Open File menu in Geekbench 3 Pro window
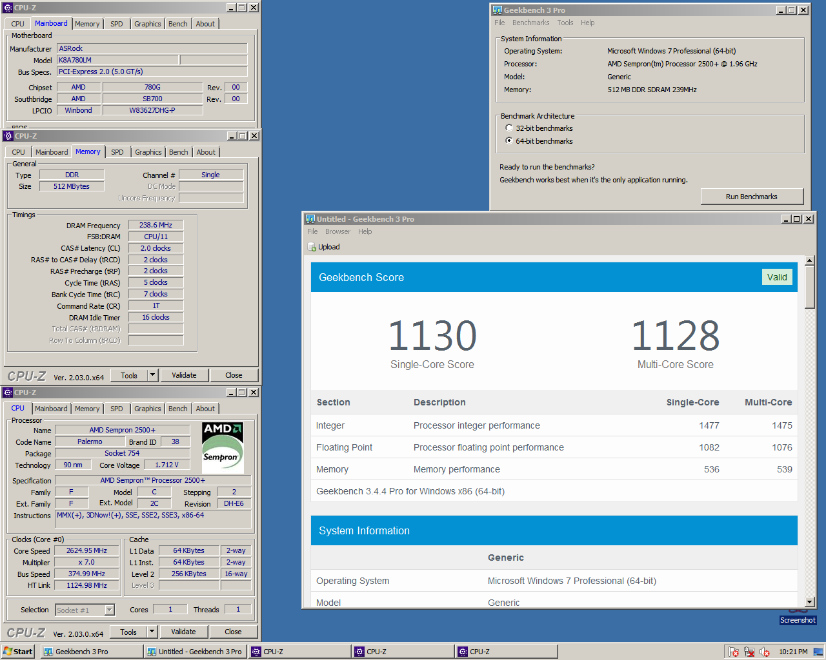 click(499, 23)
